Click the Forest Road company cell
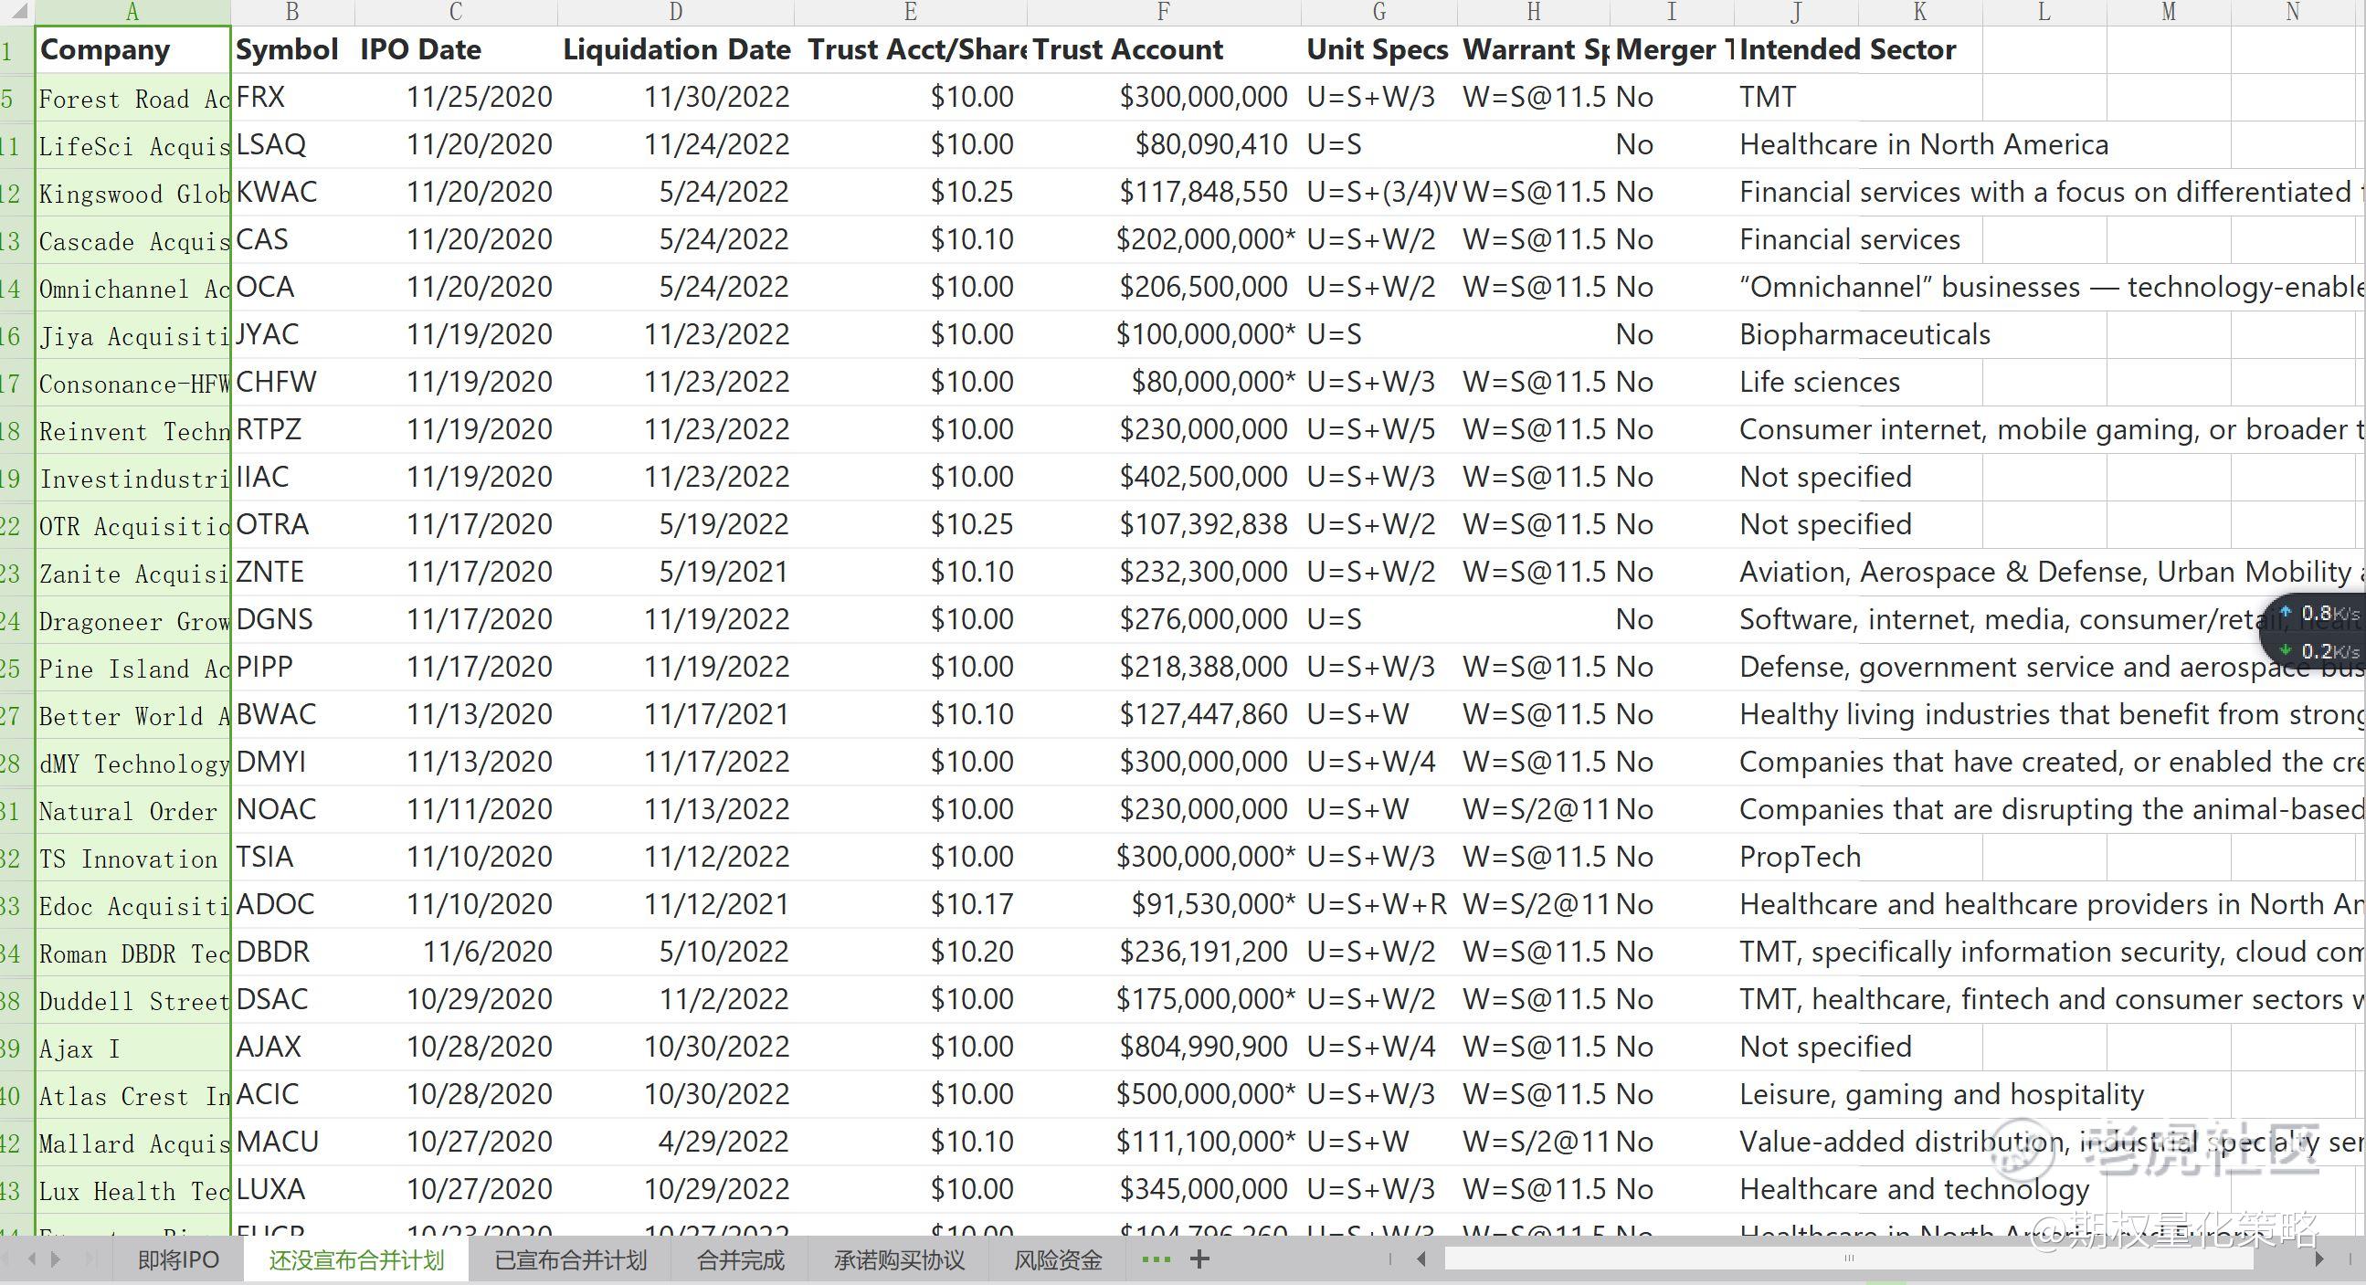 [132, 98]
